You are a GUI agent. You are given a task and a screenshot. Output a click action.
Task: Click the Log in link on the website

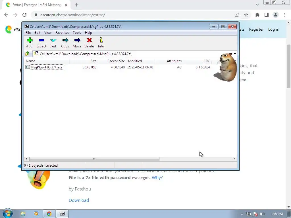click(274, 29)
